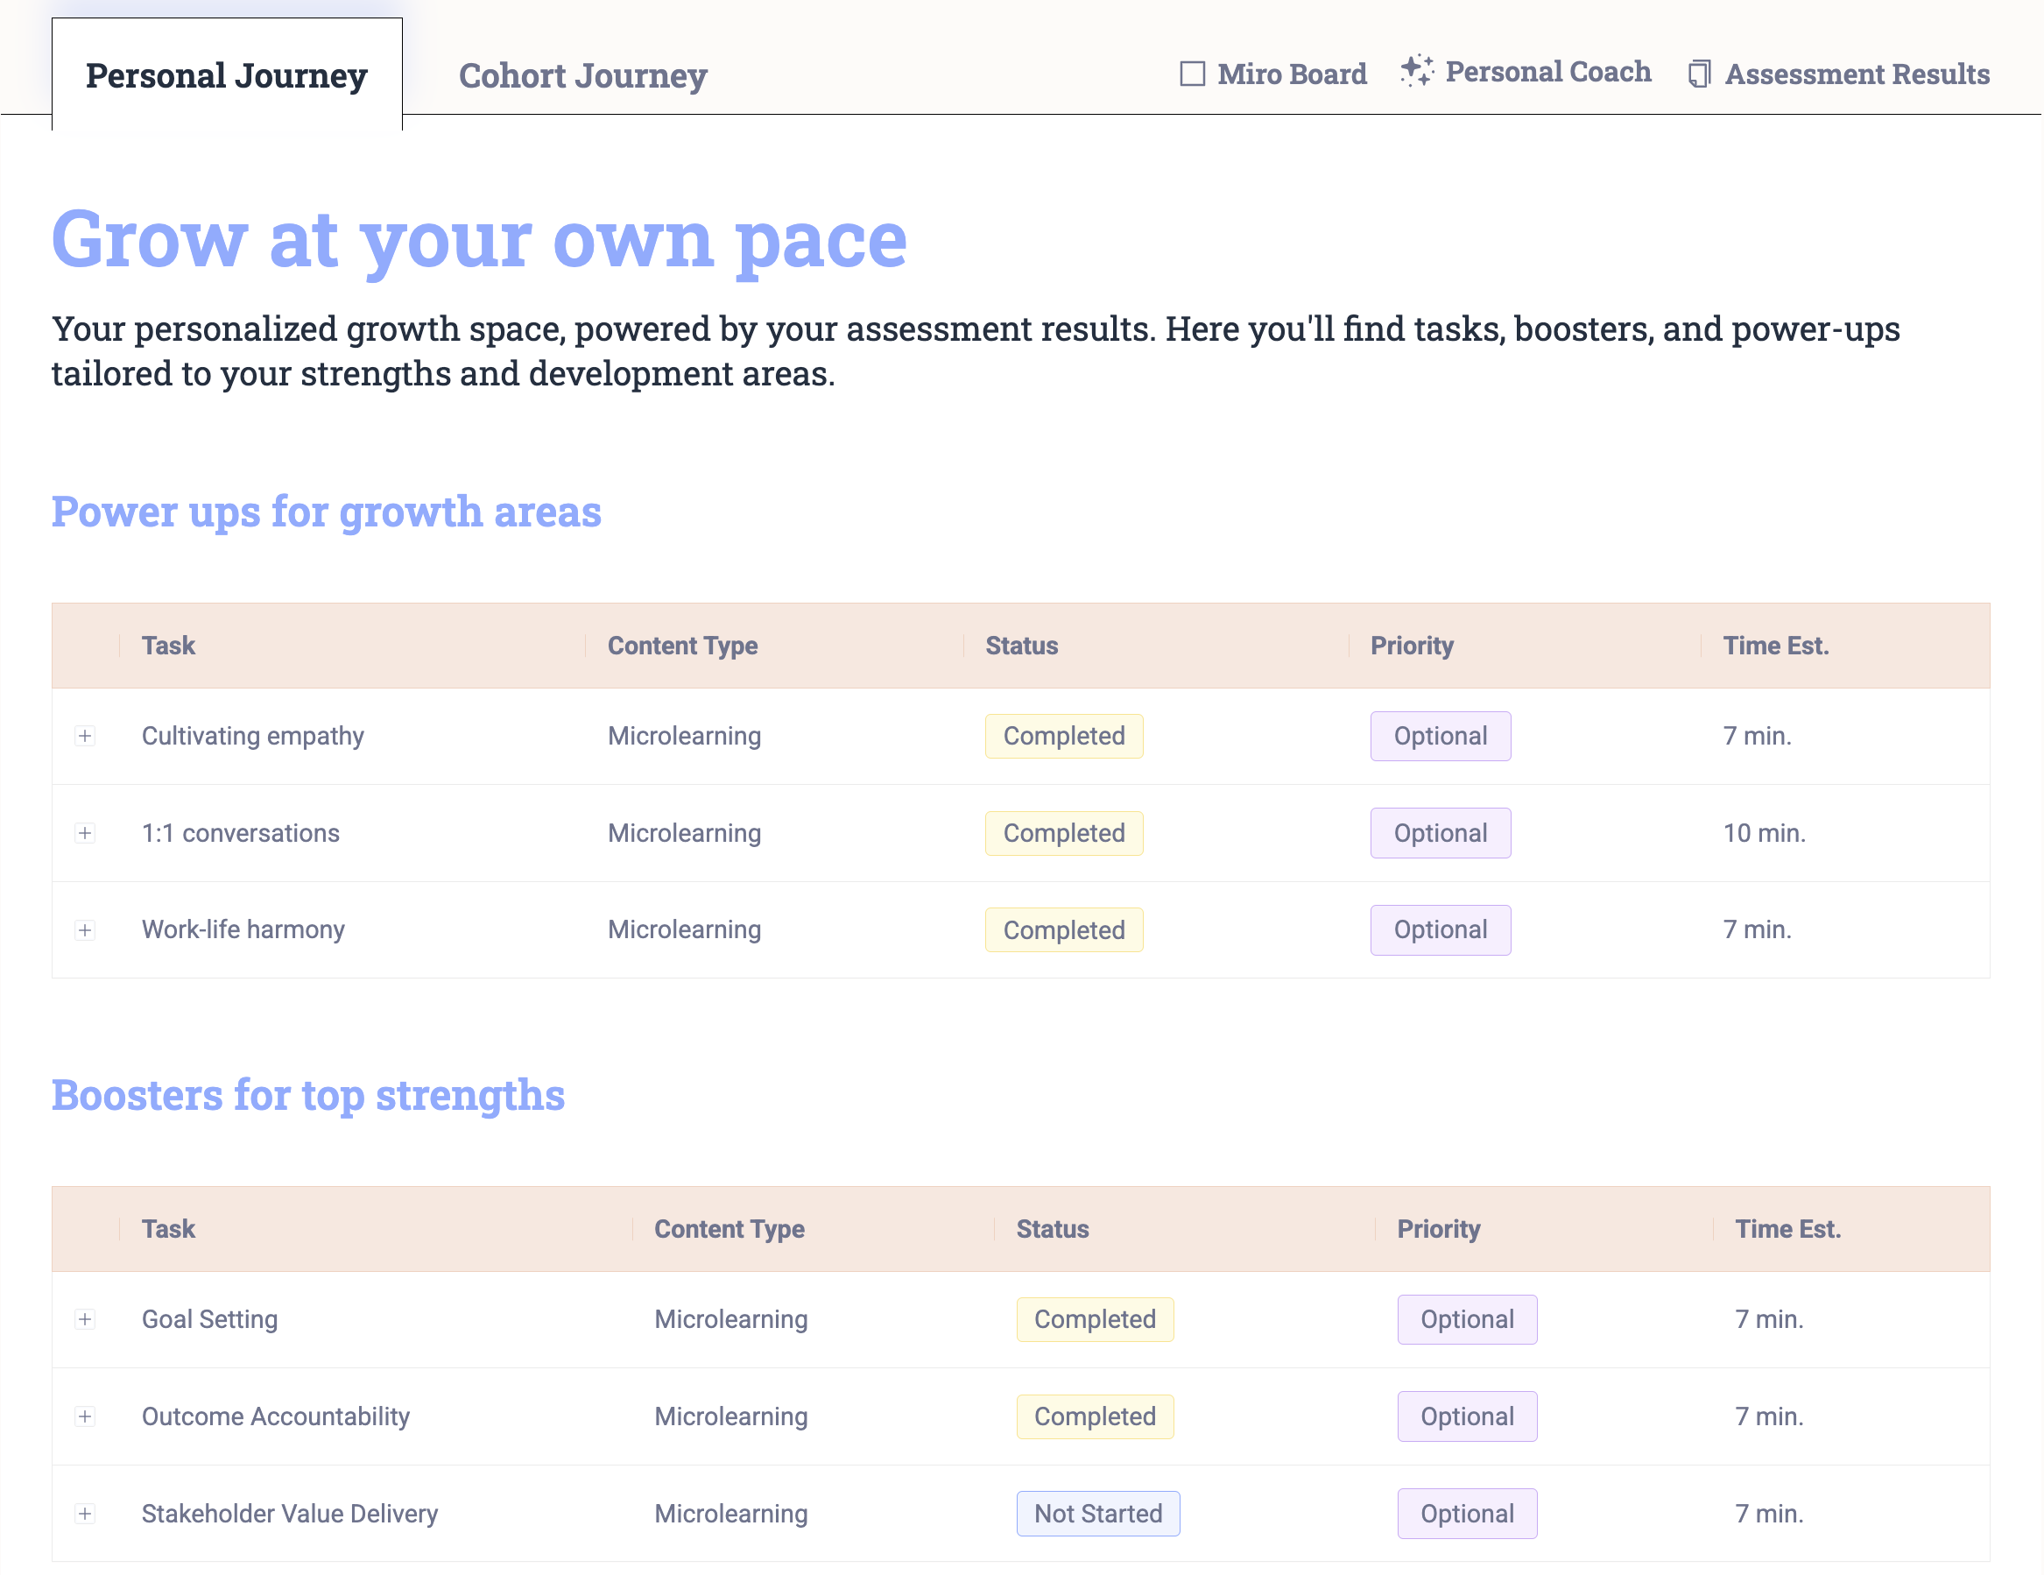Expand the Work-life harmony row
2044x1575 pixels.
(x=85, y=929)
